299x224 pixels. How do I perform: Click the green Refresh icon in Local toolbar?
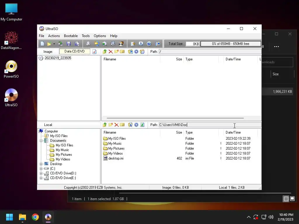142,125
